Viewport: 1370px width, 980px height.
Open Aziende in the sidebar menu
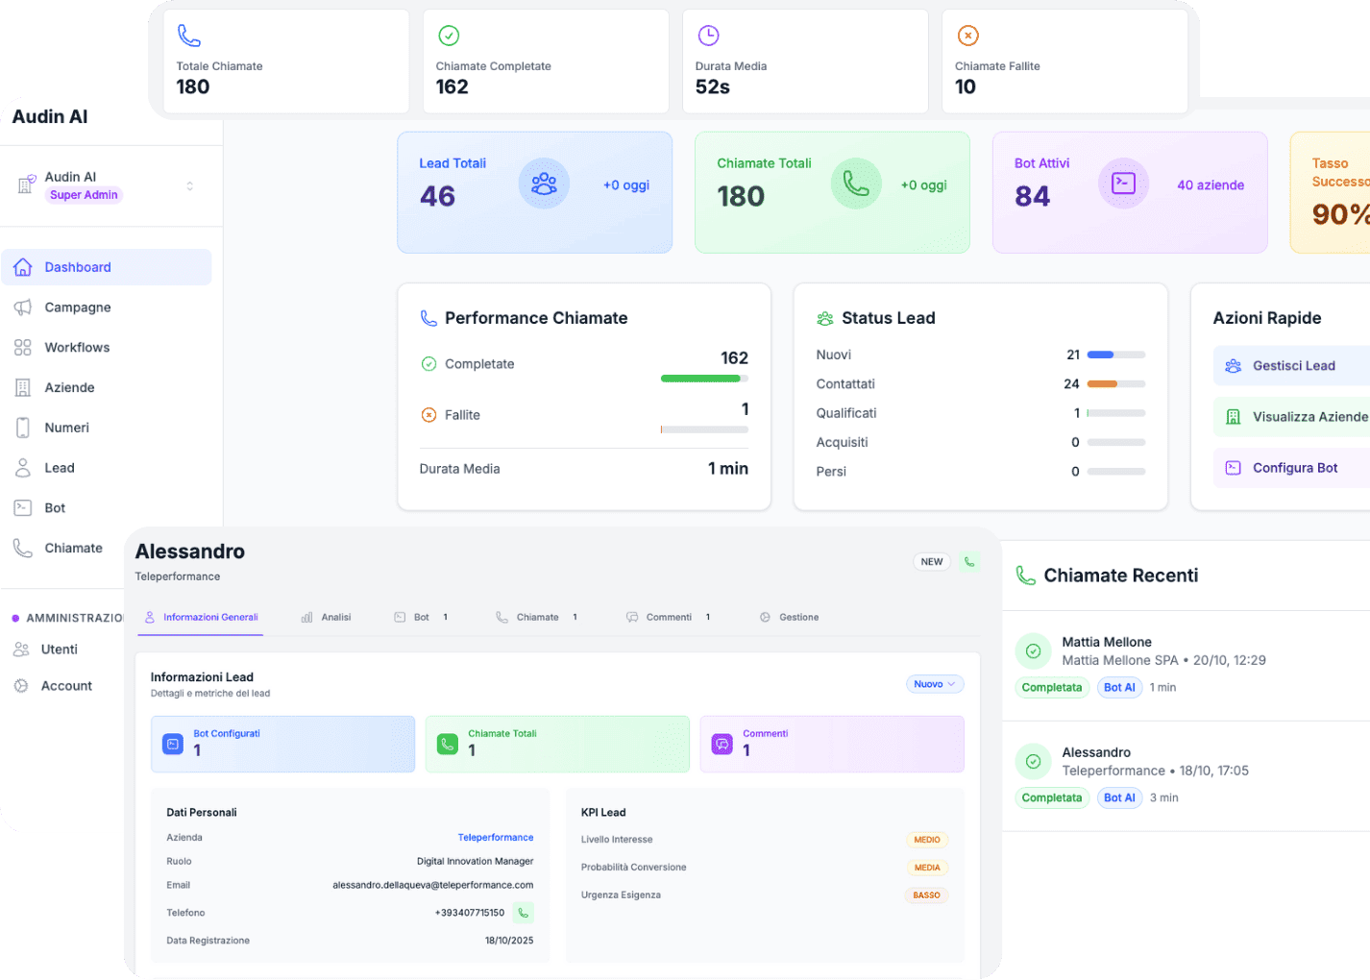[69, 388]
